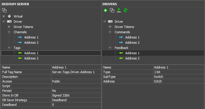
Task: Click the green refresh arrows icon
Action: click(125, 10)
